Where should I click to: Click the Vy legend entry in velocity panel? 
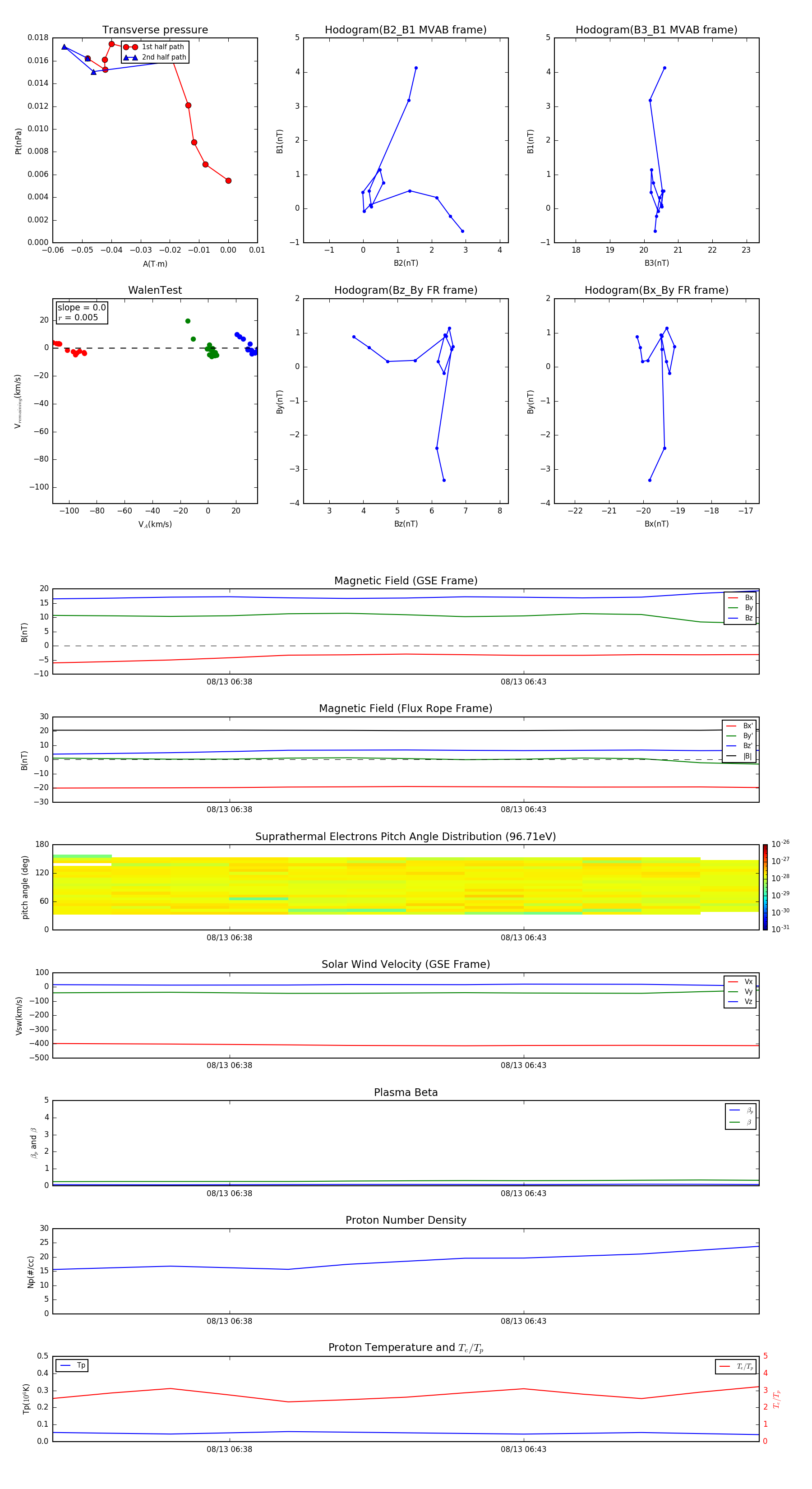740,992
